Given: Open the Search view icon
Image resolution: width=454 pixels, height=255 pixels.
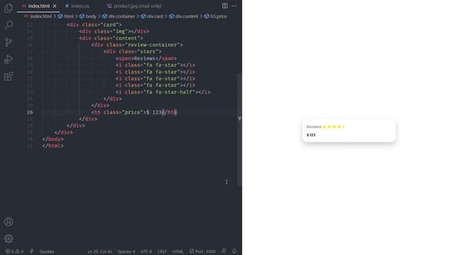Looking at the screenshot, I should pos(9,25).
